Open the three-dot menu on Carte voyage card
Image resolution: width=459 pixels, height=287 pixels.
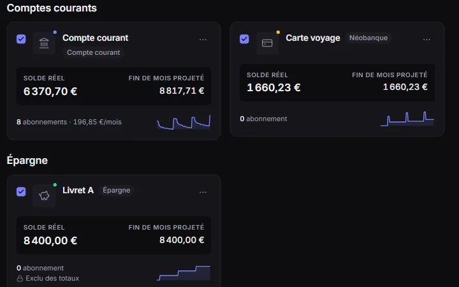pos(426,40)
